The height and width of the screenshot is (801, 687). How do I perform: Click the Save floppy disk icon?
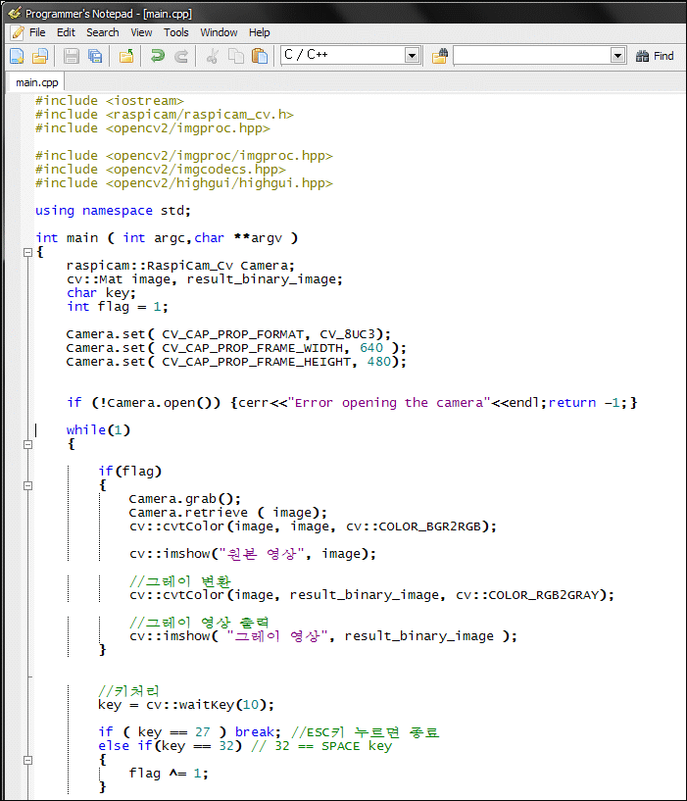coord(71,56)
